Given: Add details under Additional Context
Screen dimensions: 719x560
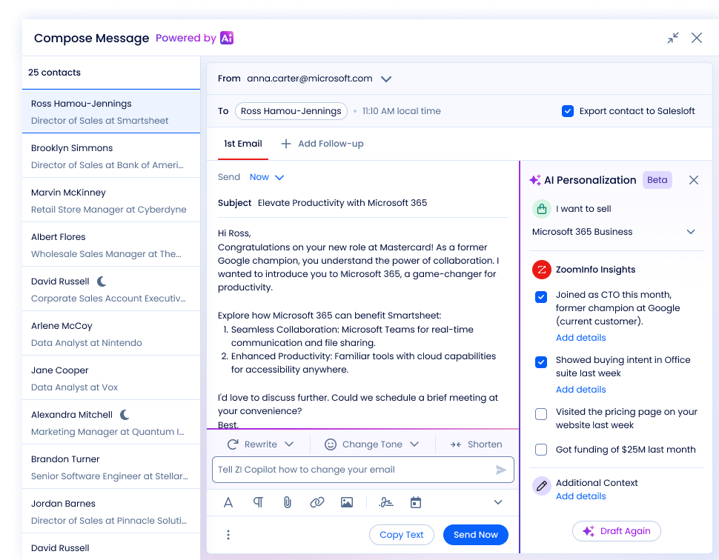Looking at the screenshot, I should point(580,496).
